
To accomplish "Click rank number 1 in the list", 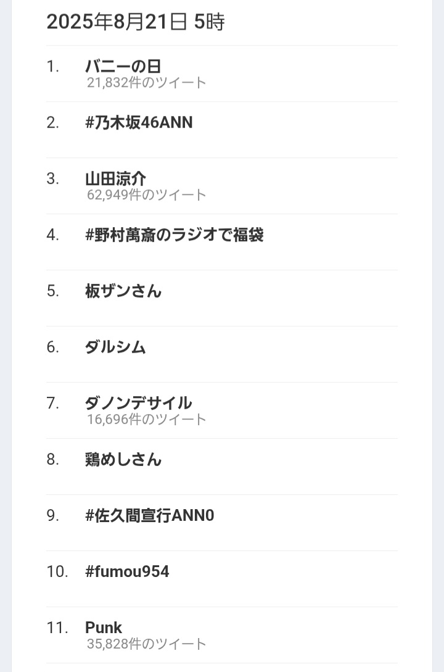I will [52, 67].
